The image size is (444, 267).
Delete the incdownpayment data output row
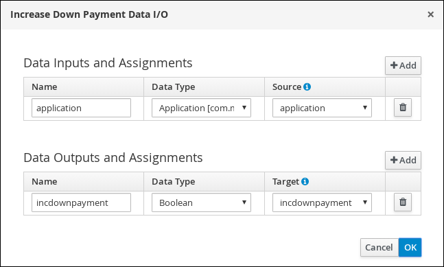tap(403, 202)
